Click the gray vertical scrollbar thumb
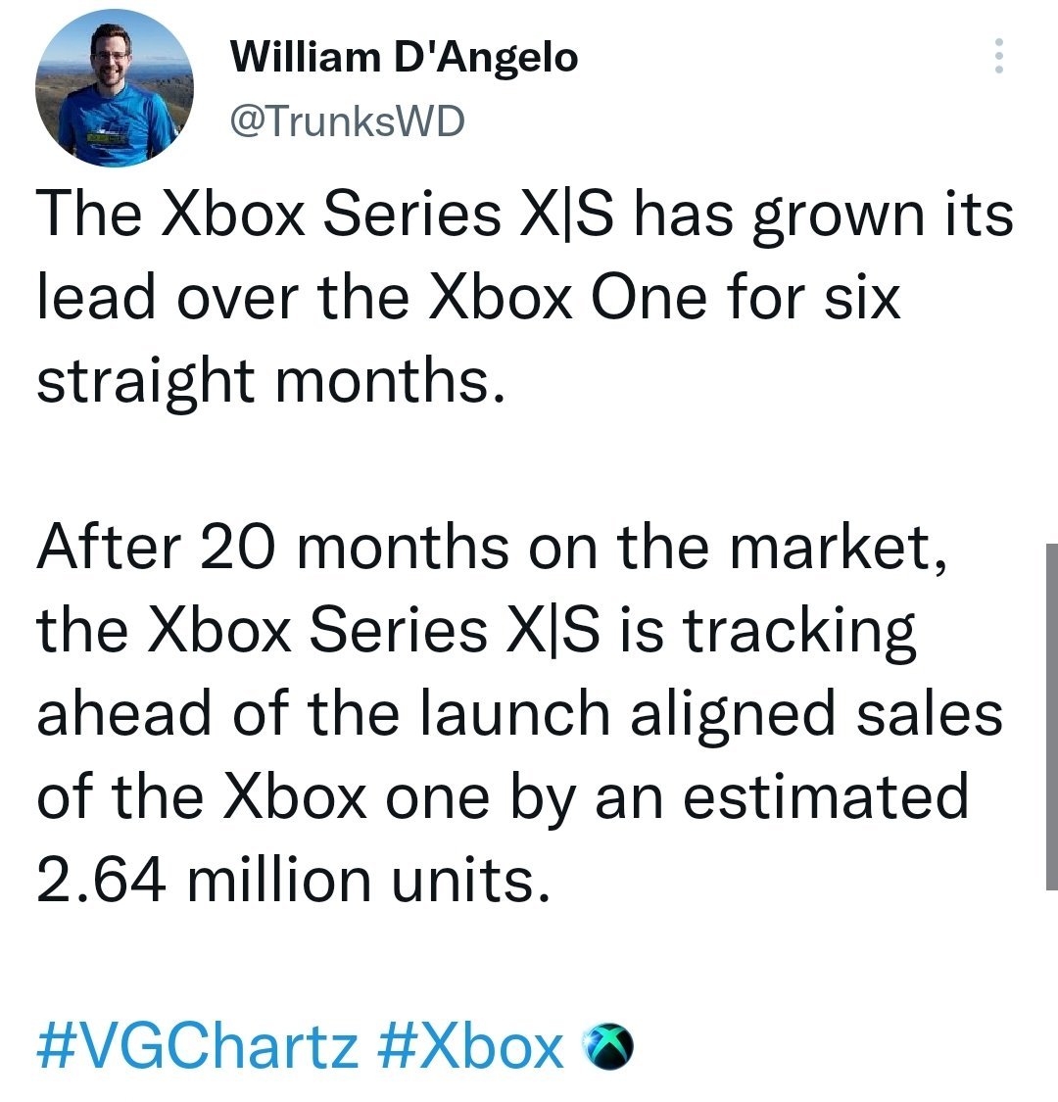 point(1052,717)
